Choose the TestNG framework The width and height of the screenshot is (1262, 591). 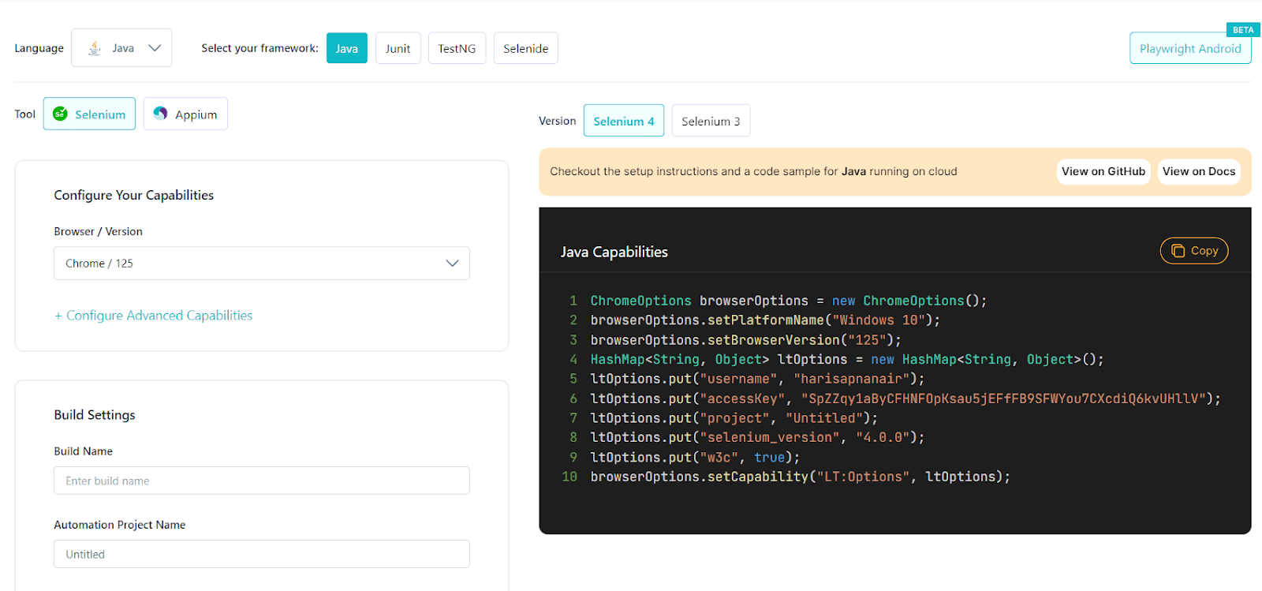[457, 48]
